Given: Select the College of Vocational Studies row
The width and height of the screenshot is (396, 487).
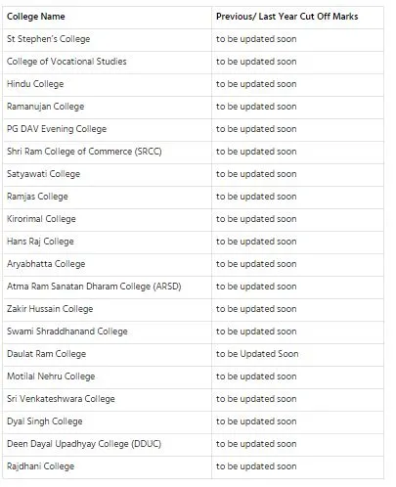Looking at the screenshot, I should point(194,62).
